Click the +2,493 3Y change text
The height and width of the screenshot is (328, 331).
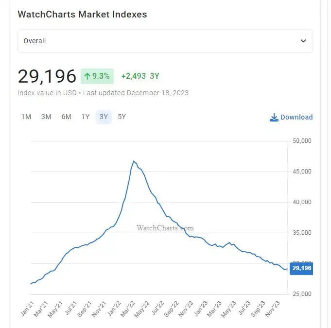140,76
